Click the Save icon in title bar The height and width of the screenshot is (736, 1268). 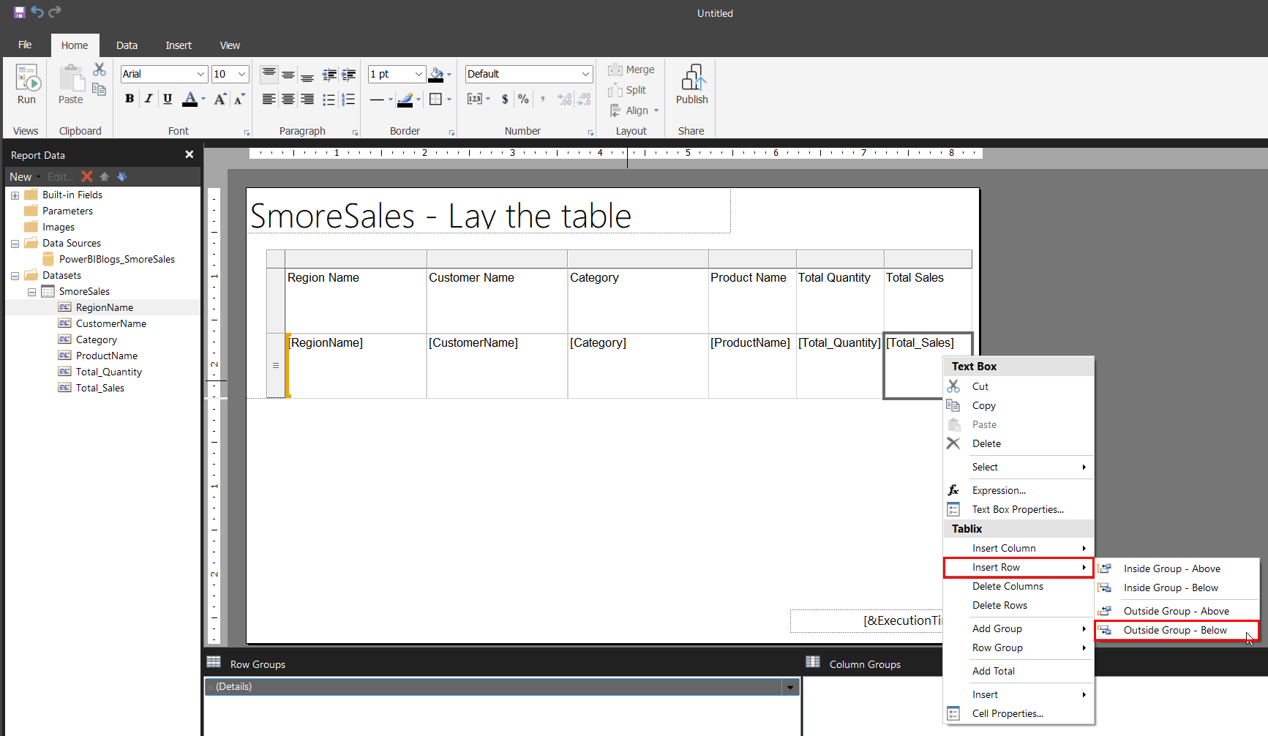coord(19,12)
